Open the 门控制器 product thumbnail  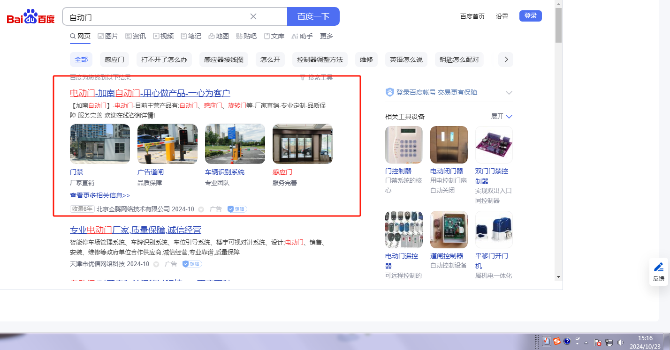click(x=404, y=145)
